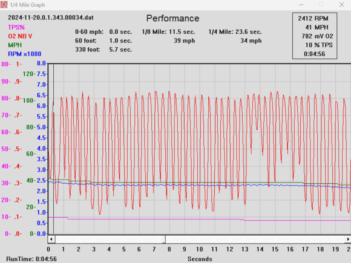The height and width of the screenshot is (263, 351).
Task: Click the 1/8 Mile 11.5 sec. result
Action: tap(168, 32)
